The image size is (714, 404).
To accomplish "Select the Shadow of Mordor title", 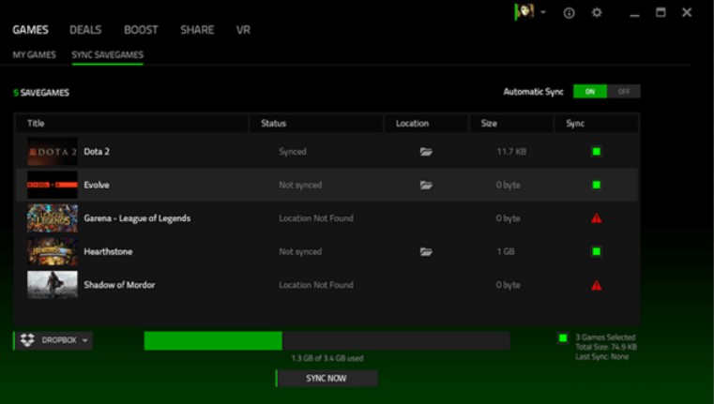I will pos(119,285).
